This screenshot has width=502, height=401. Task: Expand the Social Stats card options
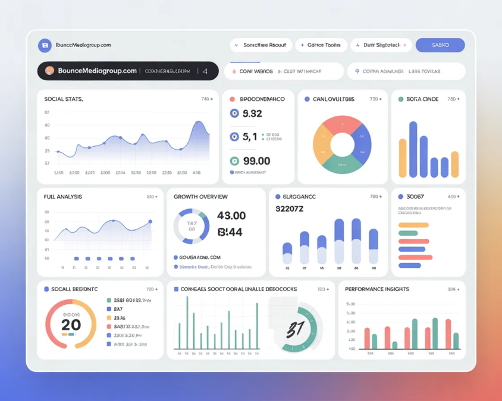tap(206, 99)
